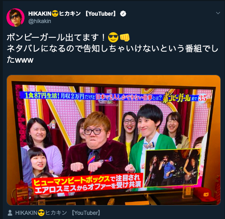Expand the tweet options chevron

coord(218,13)
